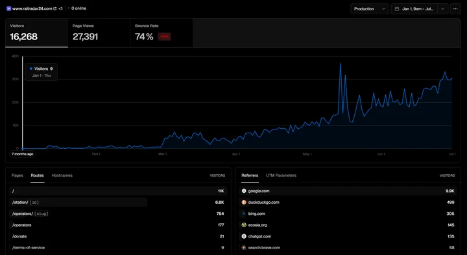This screenshot has width=467, height=255.
Task: Click VISITORS column header in Referrers panel
Action: (x=447, y=175)
